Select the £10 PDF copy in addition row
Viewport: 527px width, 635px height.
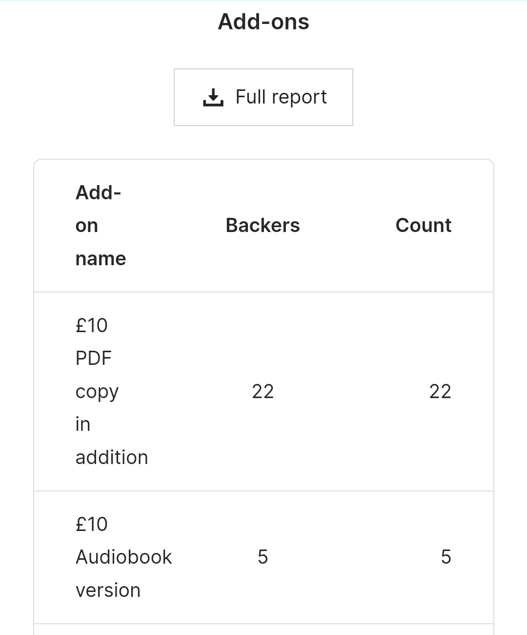[263, 391]
